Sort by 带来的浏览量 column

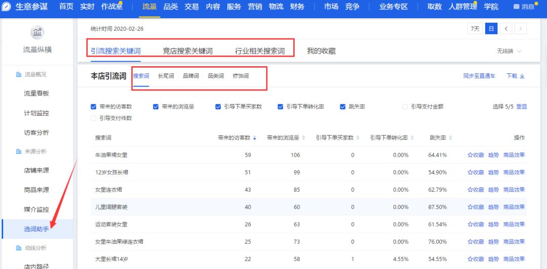point(303,138)
